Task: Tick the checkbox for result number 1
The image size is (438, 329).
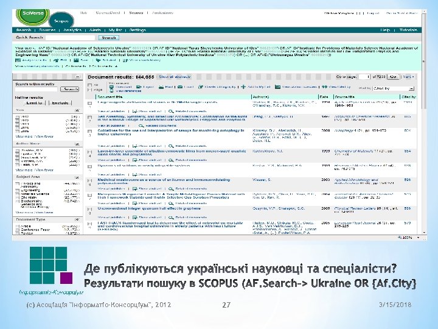Action: [x=89, y=104]
